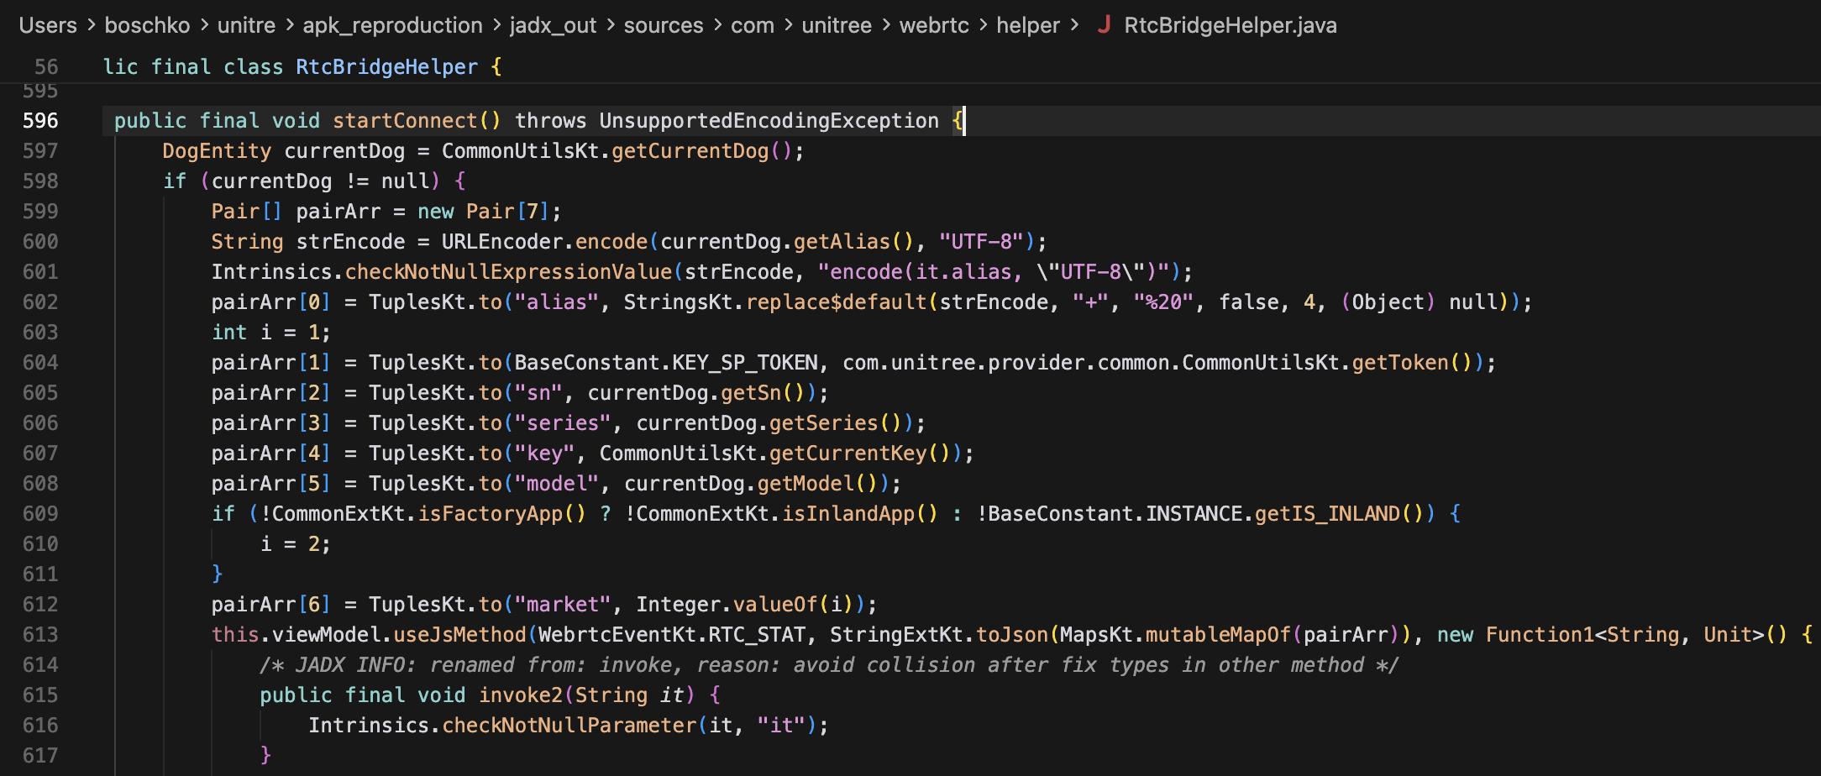
Task: Click the "series" string on line 606
Action: pos(563,423)
